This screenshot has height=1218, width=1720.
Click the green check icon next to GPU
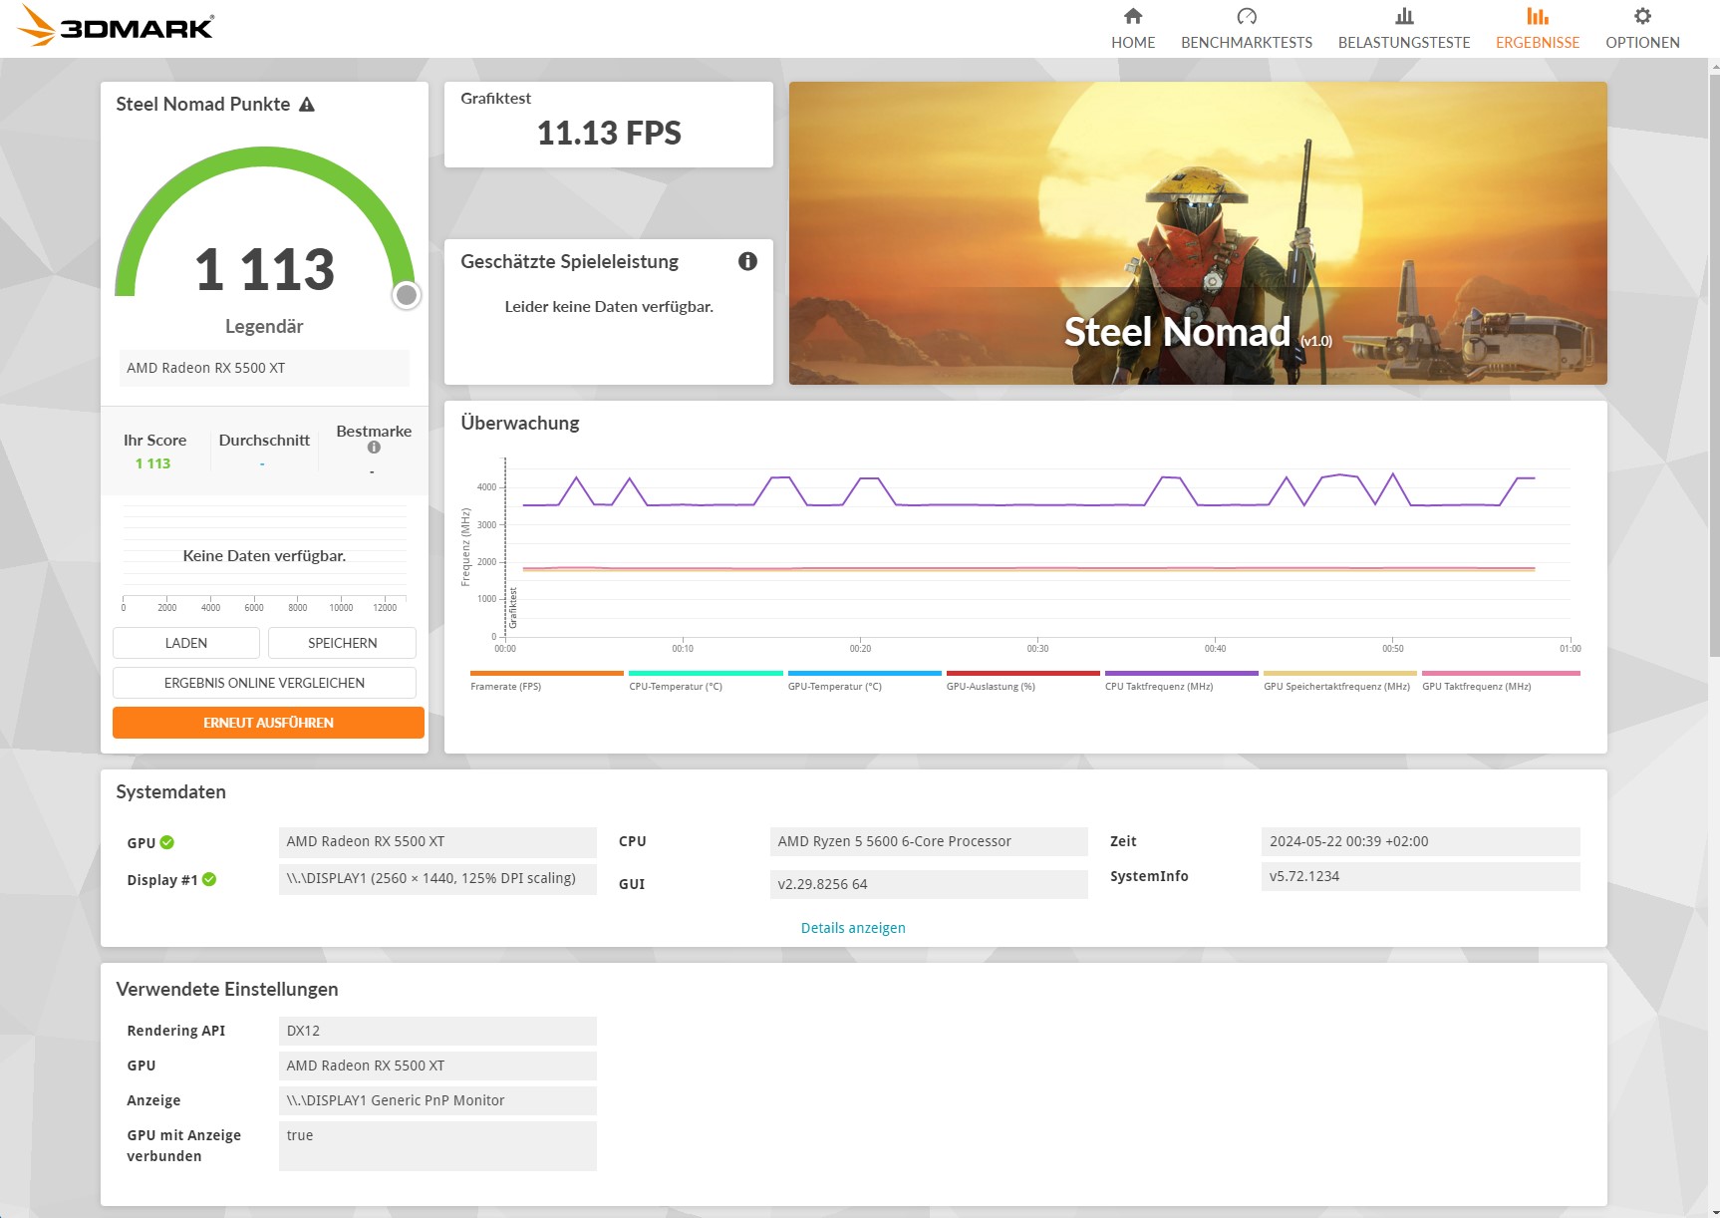pyautogui.click(x=167, y=842)
